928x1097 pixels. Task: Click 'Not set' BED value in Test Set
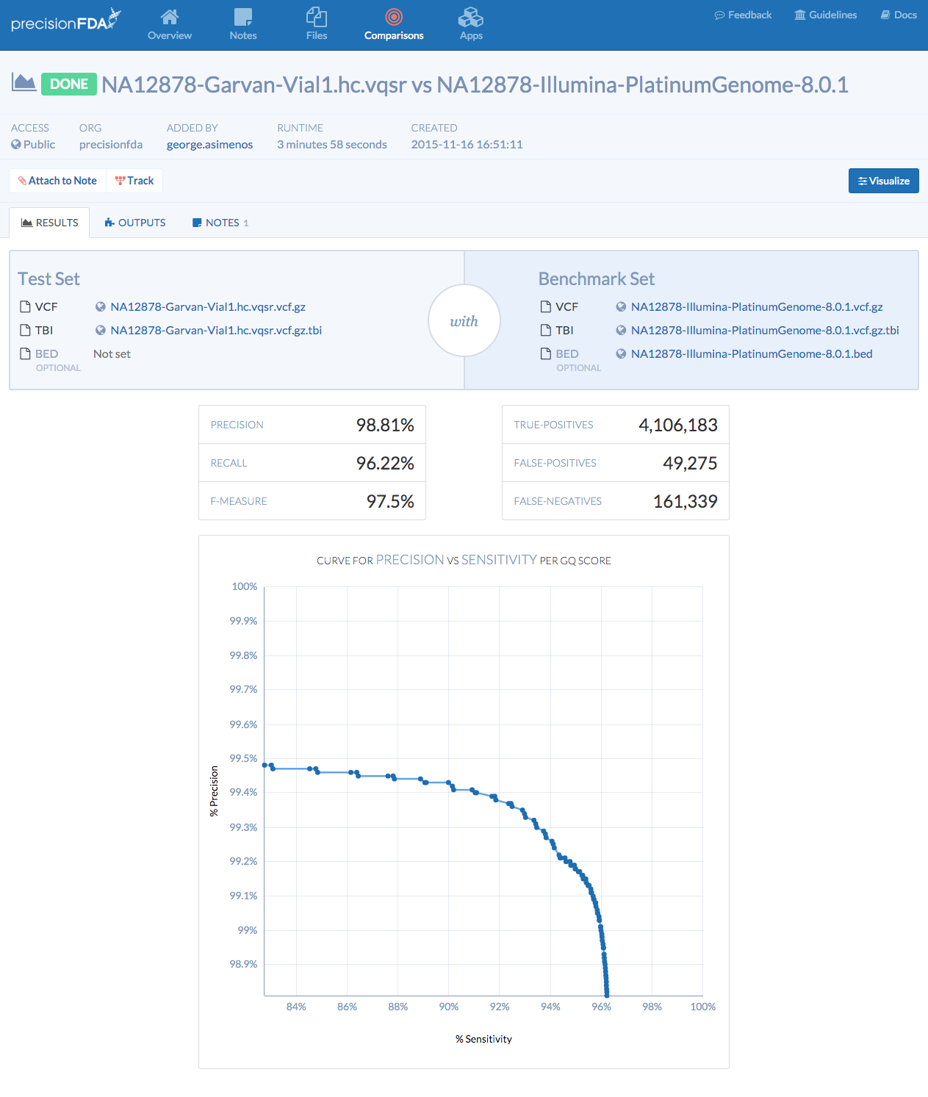coord(112,354)
